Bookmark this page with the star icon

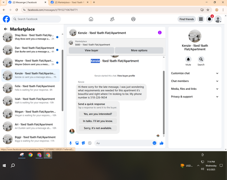coord(208,10)
